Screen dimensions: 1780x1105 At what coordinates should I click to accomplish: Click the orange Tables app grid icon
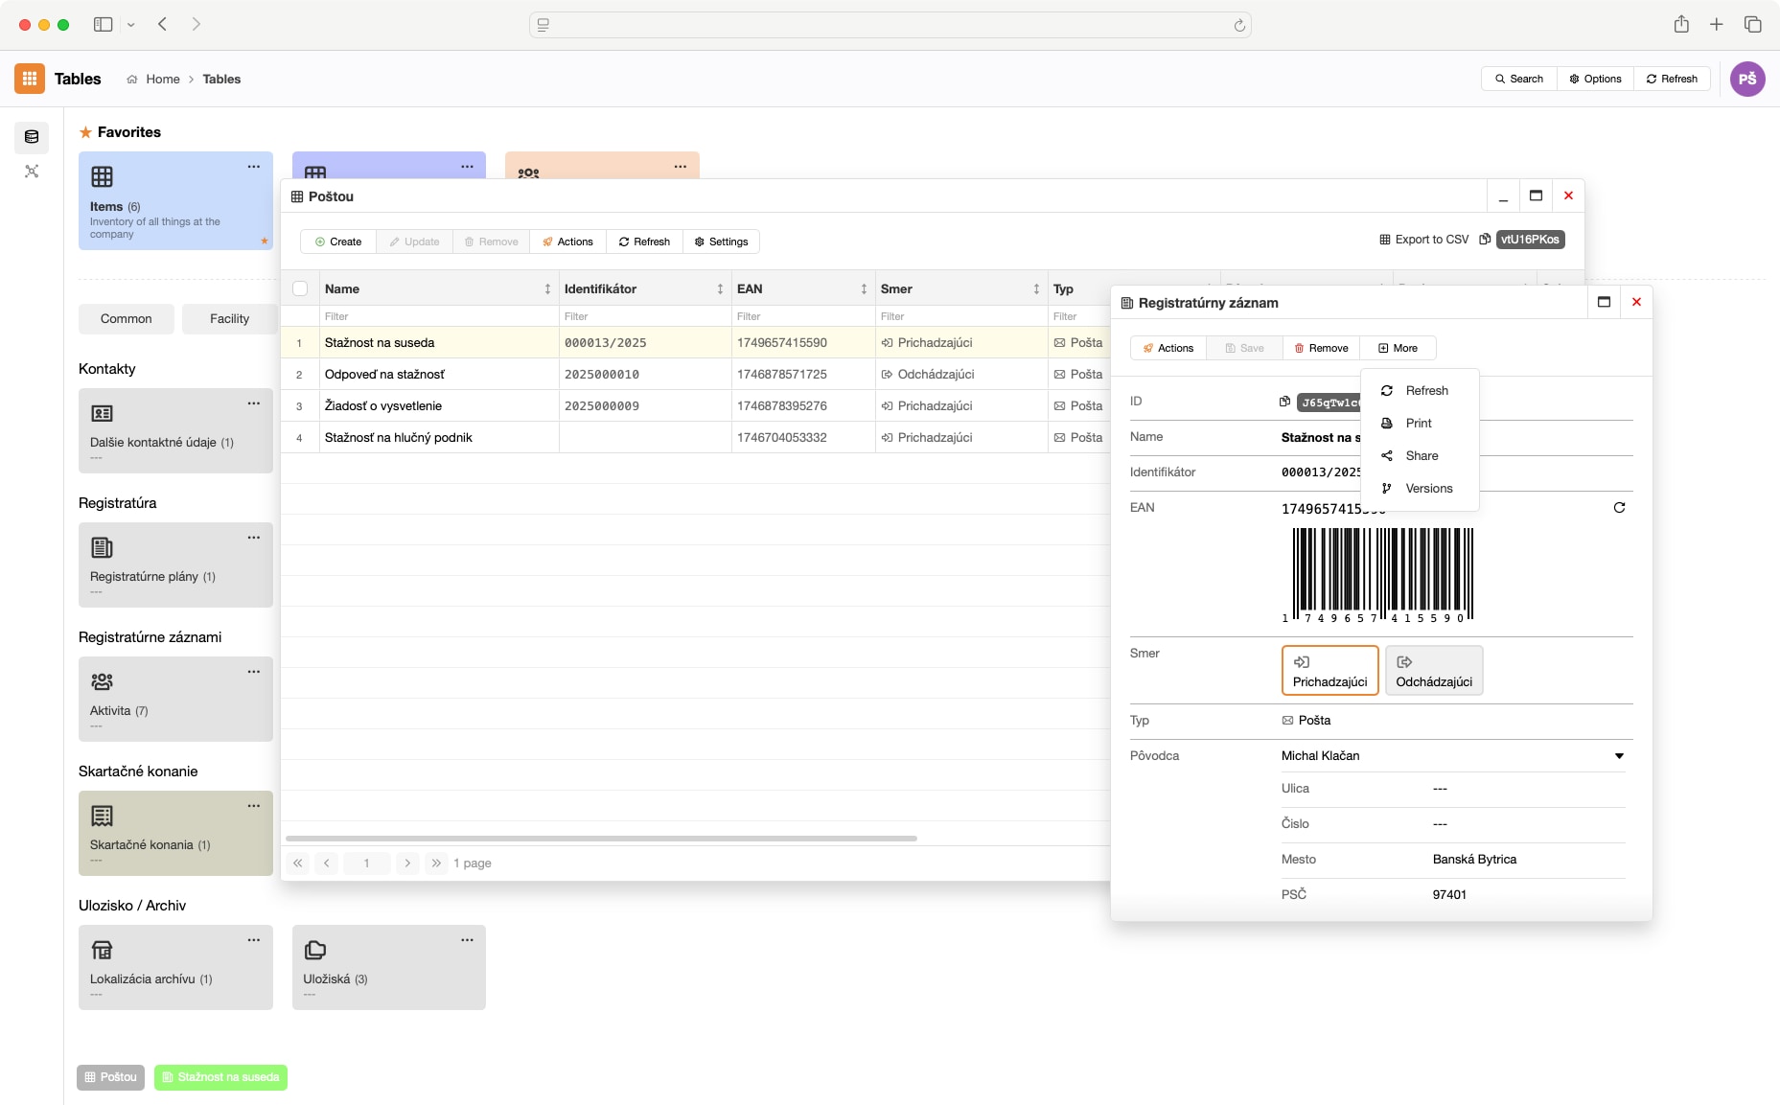(x=30, y=79)
